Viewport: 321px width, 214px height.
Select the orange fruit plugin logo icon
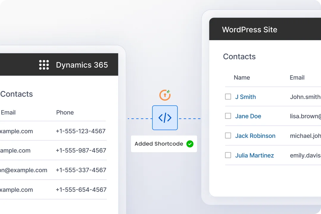tap(165, 95)
